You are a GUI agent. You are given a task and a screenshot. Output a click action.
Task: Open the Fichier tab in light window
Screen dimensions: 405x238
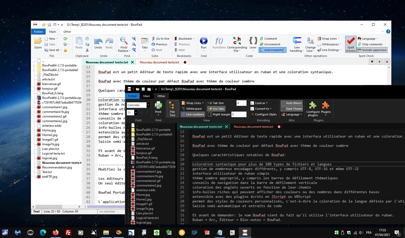pos(38,32)
